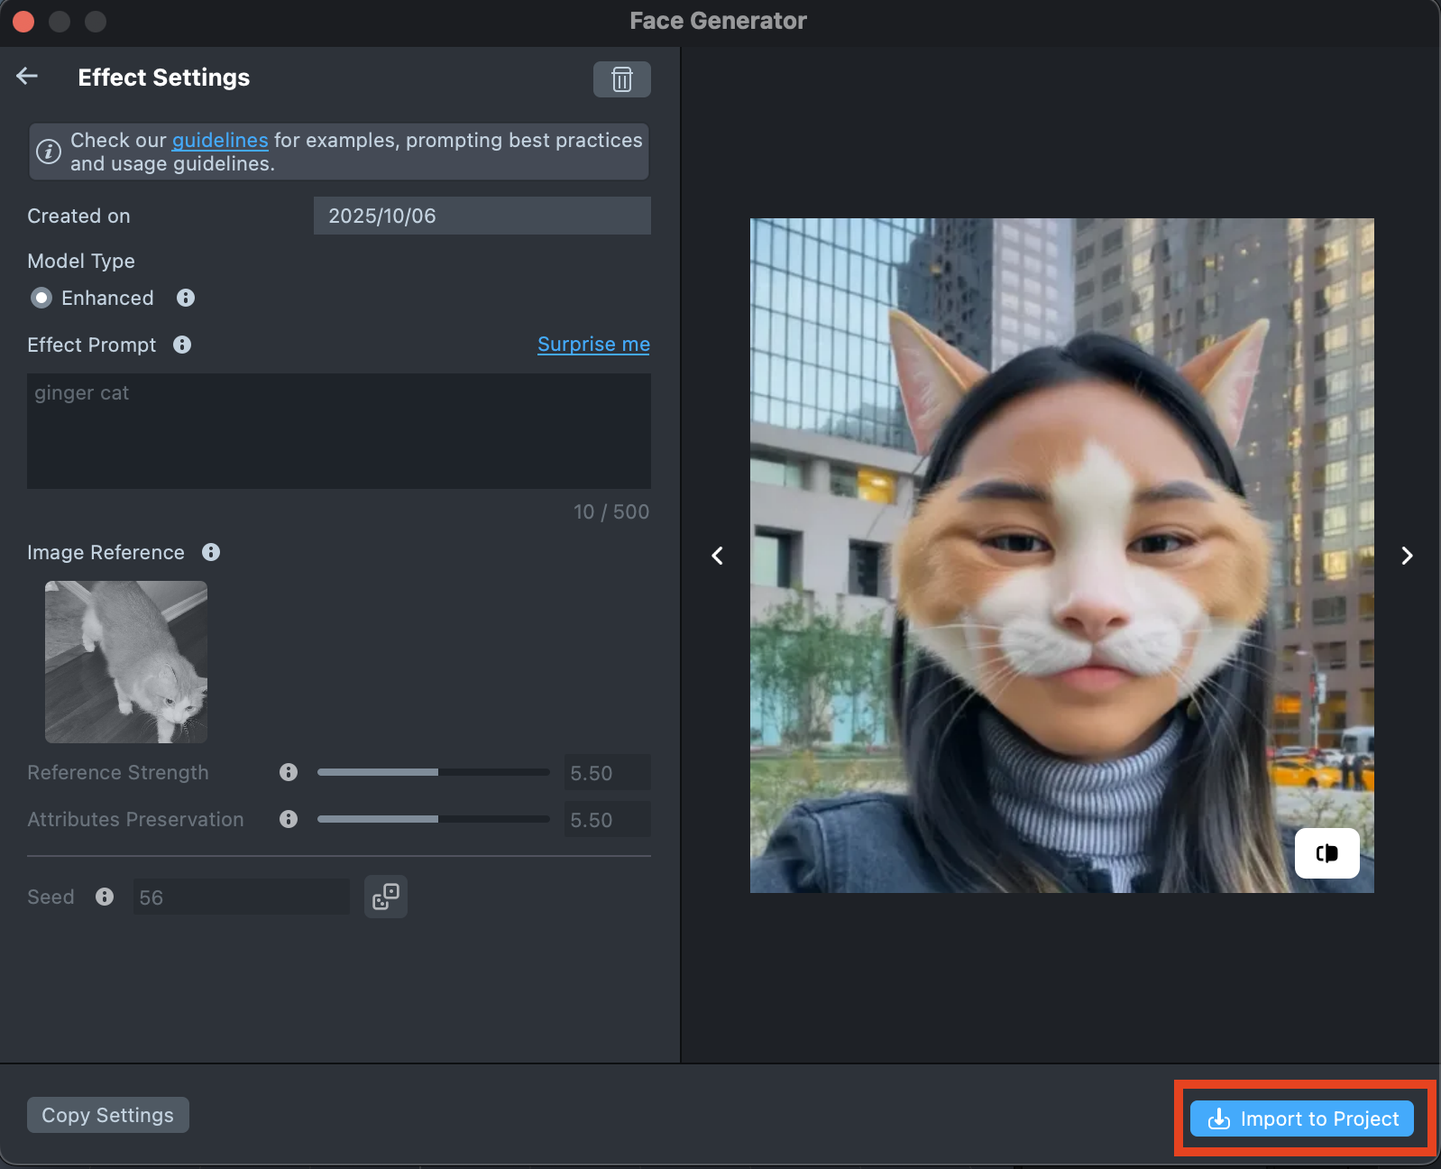
Task: Click the Reference Strength info icon
Action: coord(289,772)
